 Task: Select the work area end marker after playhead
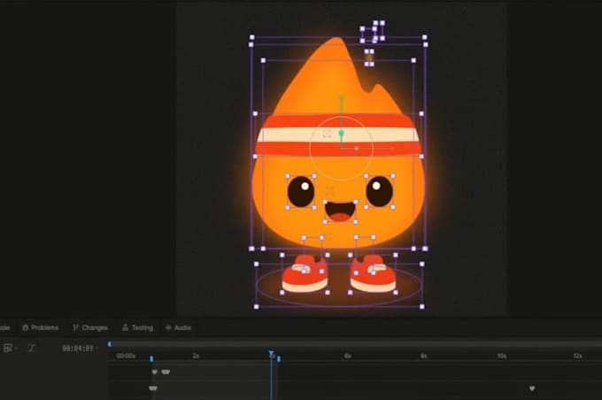(279, 358)
